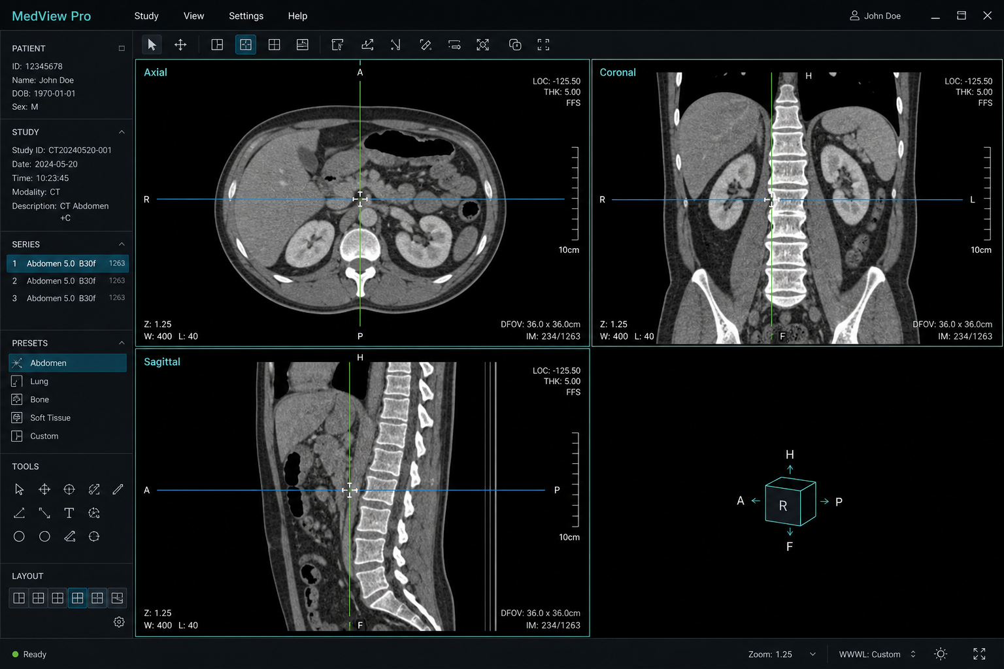1004x669 pixels.
Task: Collapse the PRESETS section
Action: 122,343
